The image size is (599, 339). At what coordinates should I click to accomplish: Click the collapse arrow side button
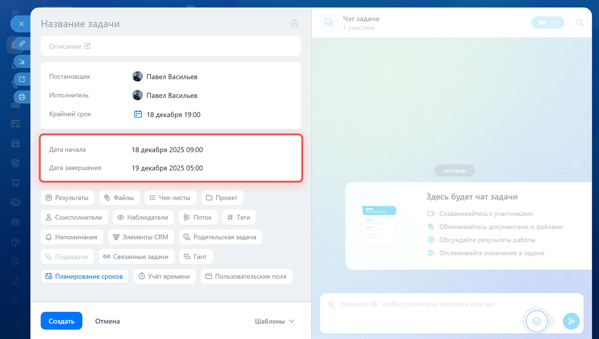coord(22,61)
